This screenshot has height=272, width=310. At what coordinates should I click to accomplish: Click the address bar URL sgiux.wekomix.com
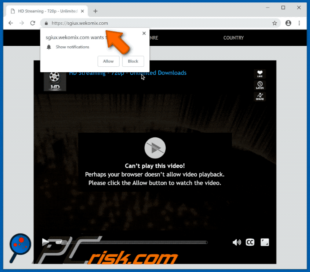click(x=80, y=23)
